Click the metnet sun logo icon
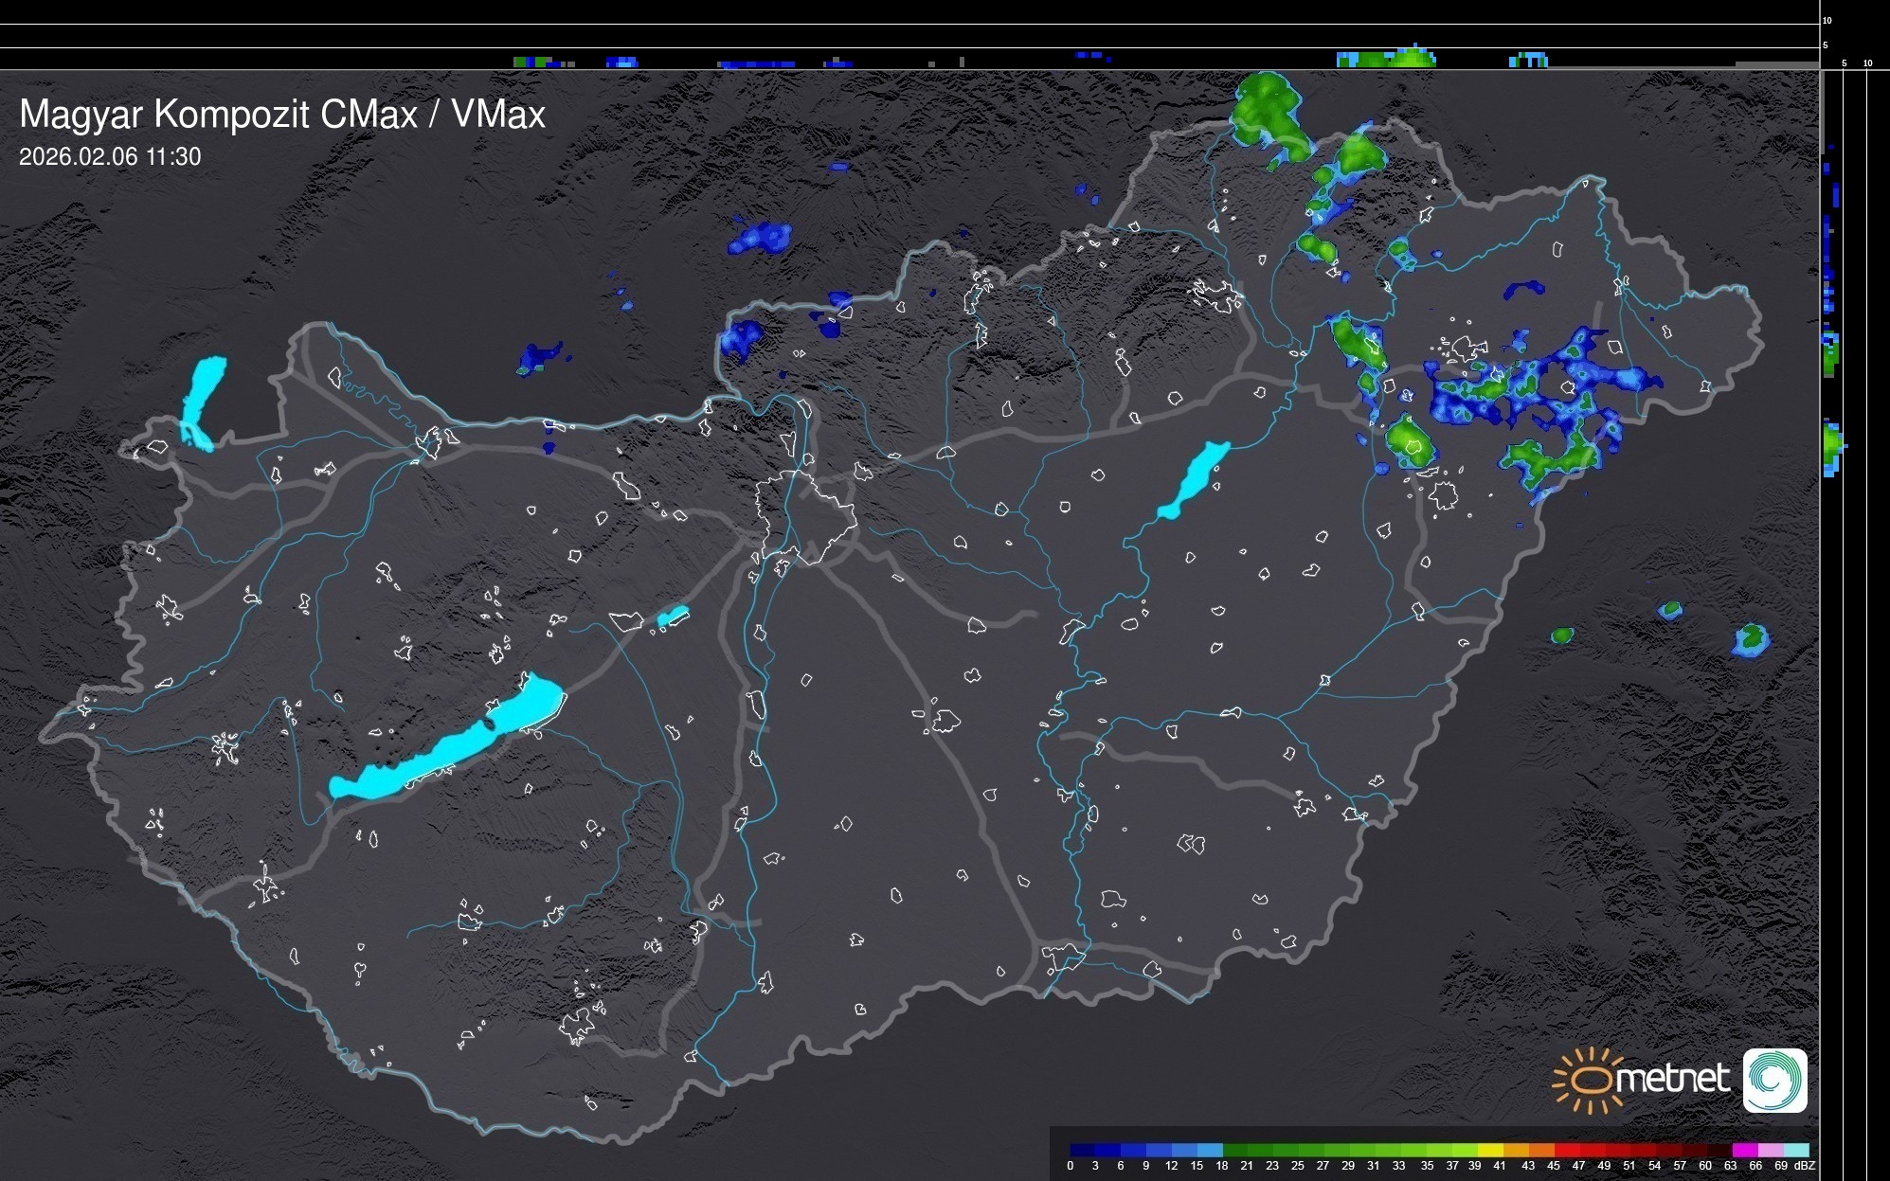The height and width of the screenshot is (1181, 1890). 1590,1080
